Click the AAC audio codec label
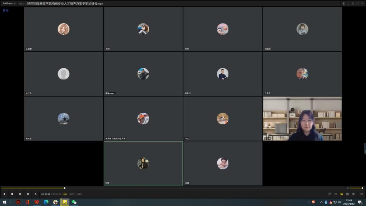This screenshot has height=206, width=366. pos(79,194)
